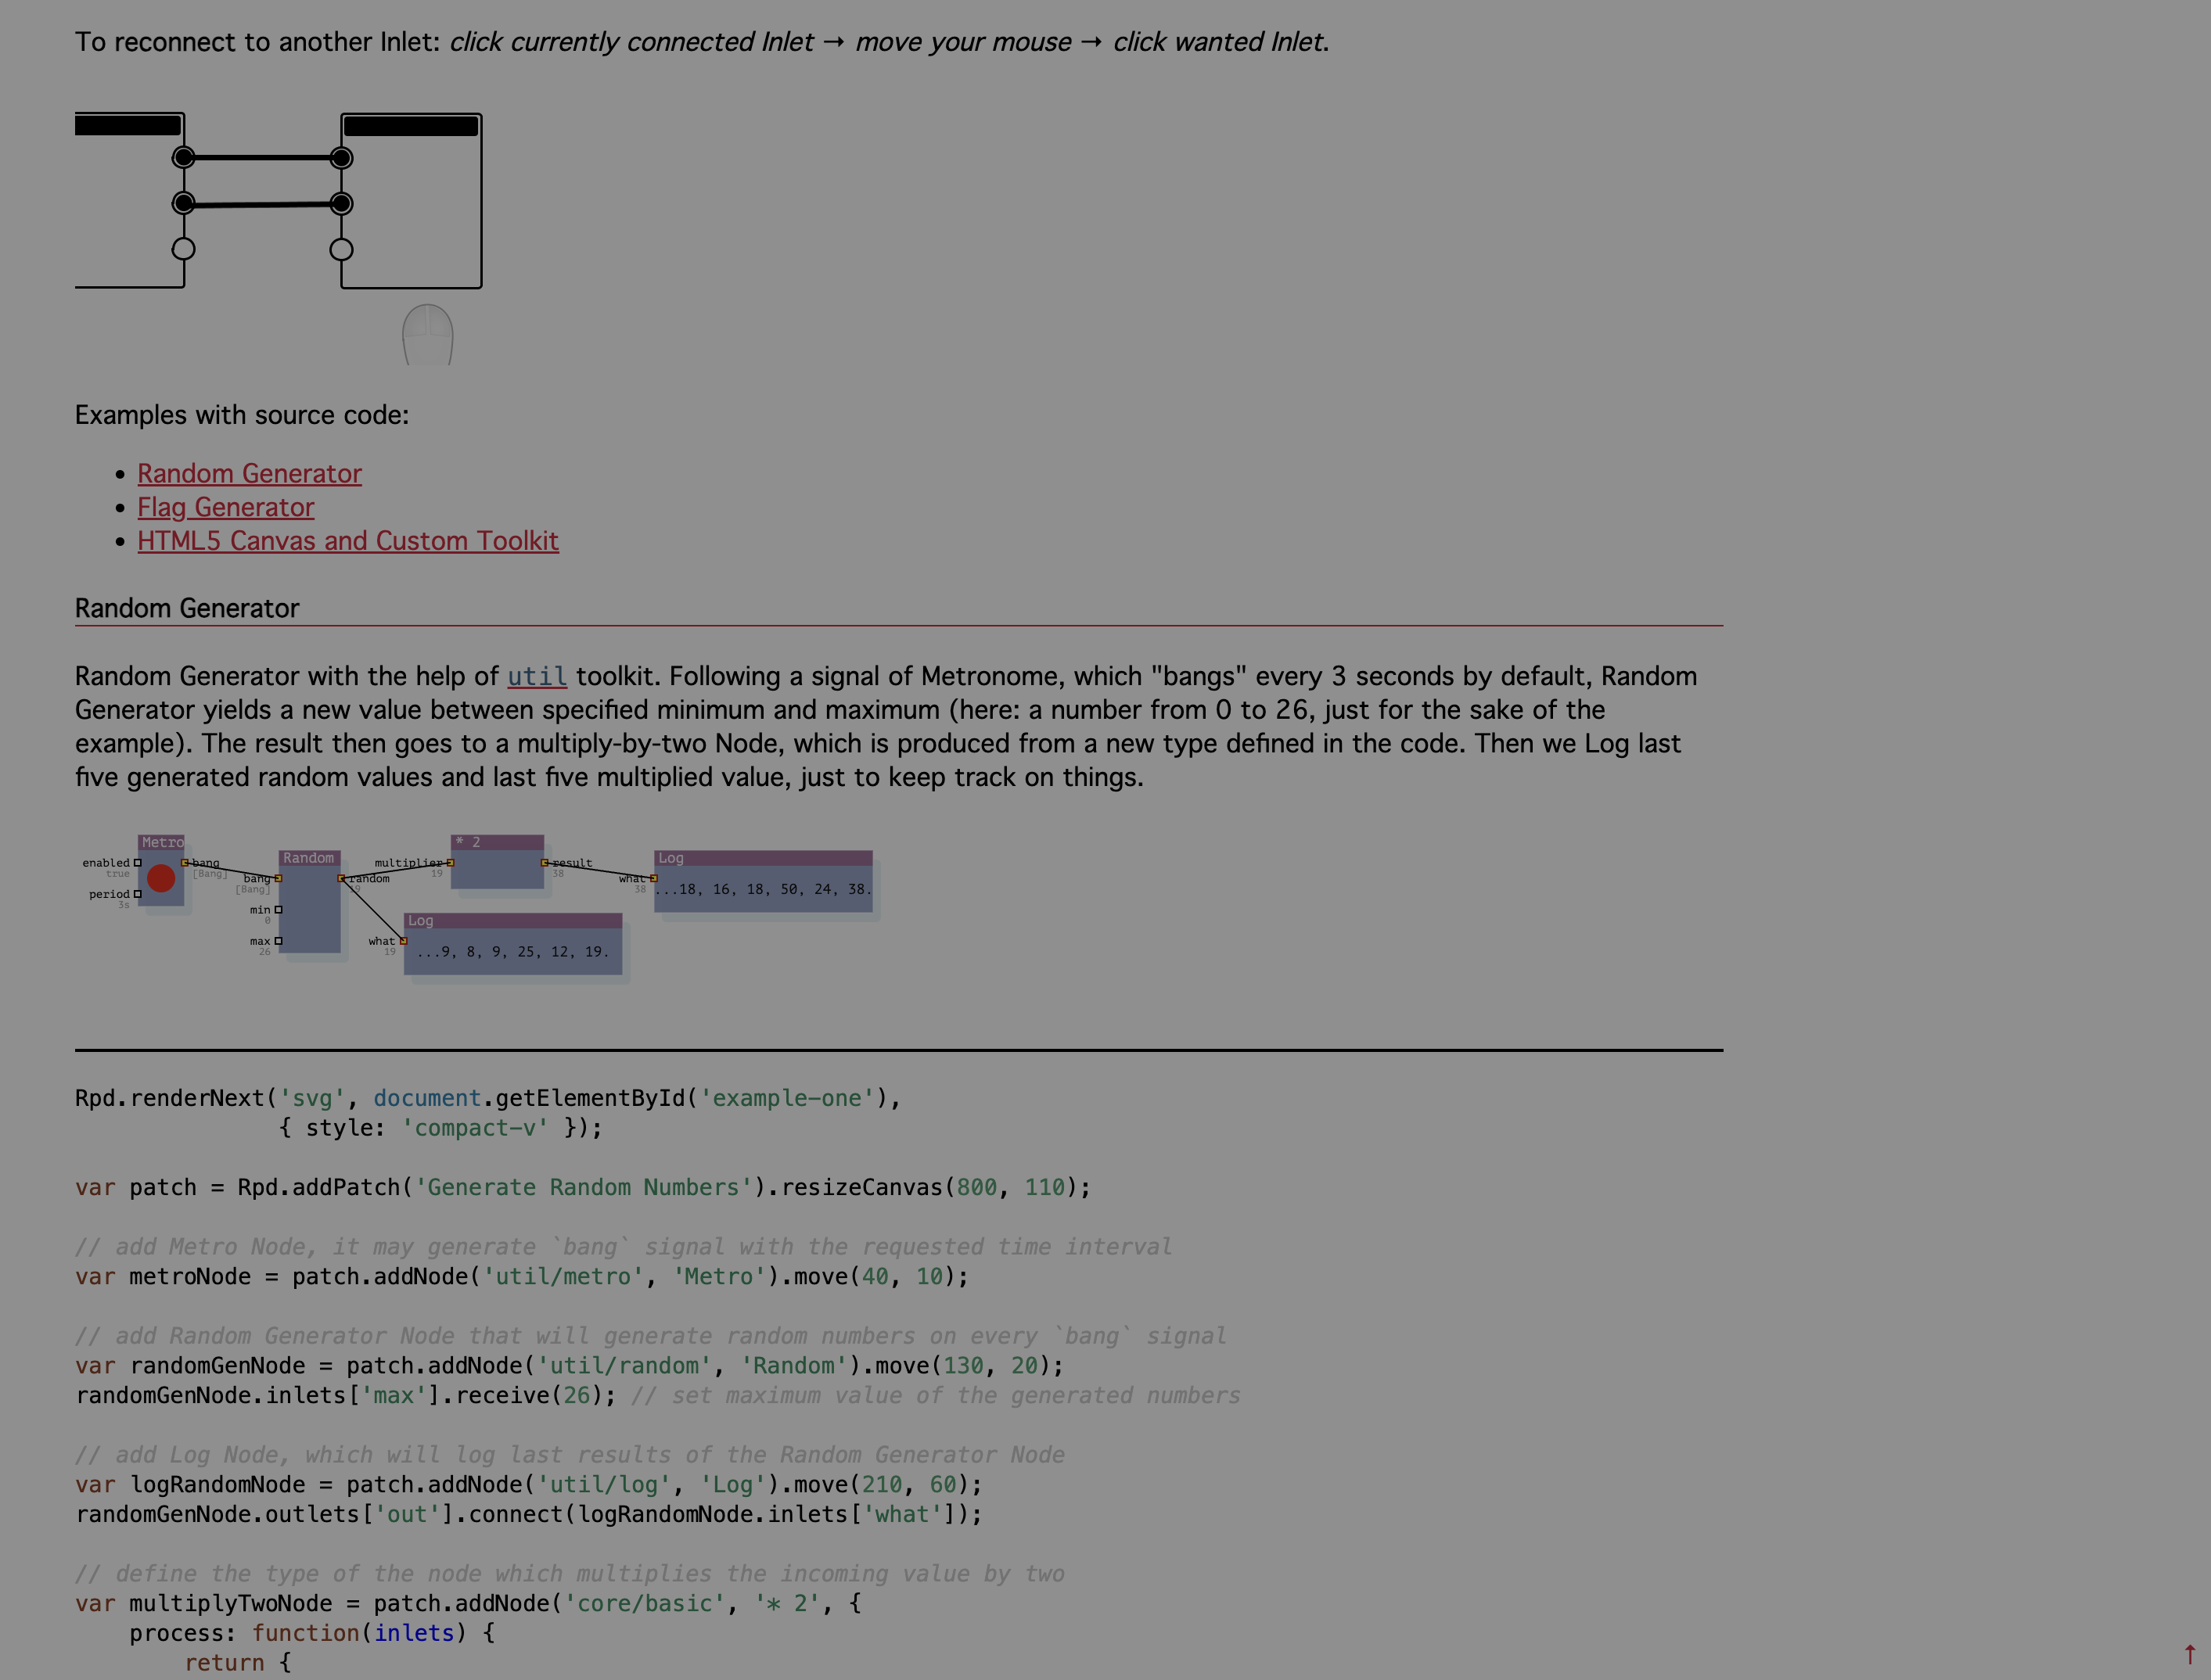Click the log output '...18, 16, 18, 50, 24, 38.'
This screenshot has height=1680, width=2211.
point(764,889)
